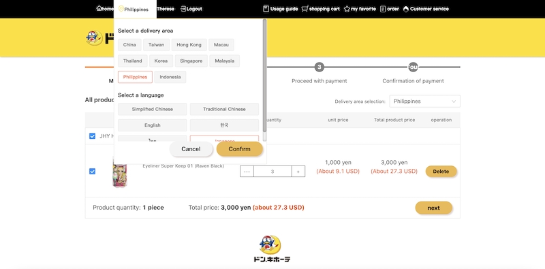Select Singapore as delivery area
This screenshot has height=269, width=545.
click(x=191, y=61)
